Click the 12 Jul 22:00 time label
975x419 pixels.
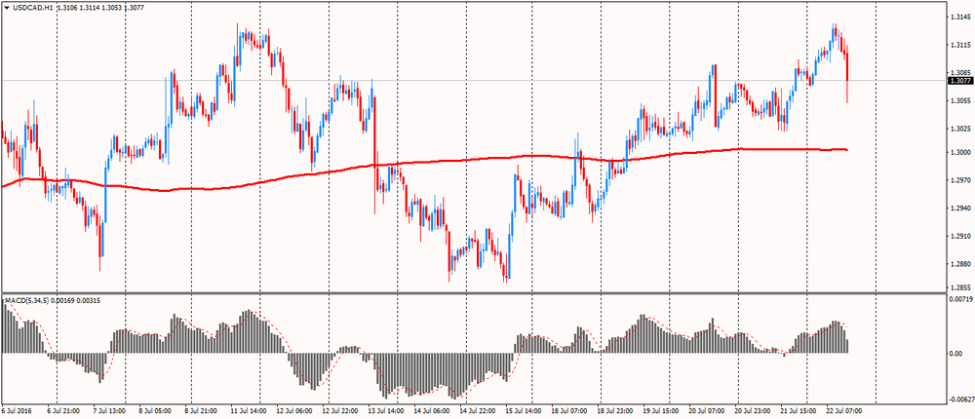340,411
